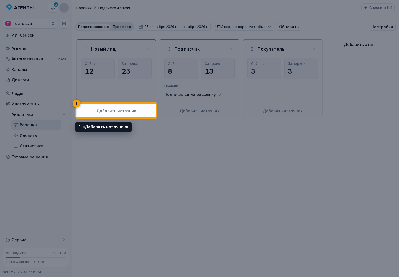Open Лиды in sidebar
The image size is (399, 277).
click(x=36, y=93)
